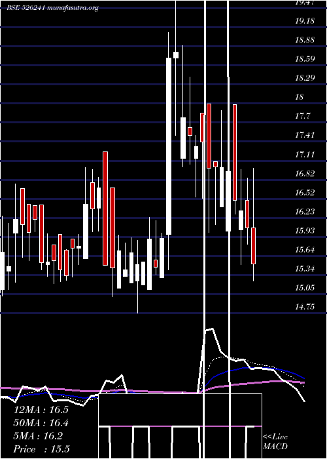This screenshot has height=459, width=327.
Task: Click the 16.52 price axis label
Action: pyautogui.click(x=305, y=193)
